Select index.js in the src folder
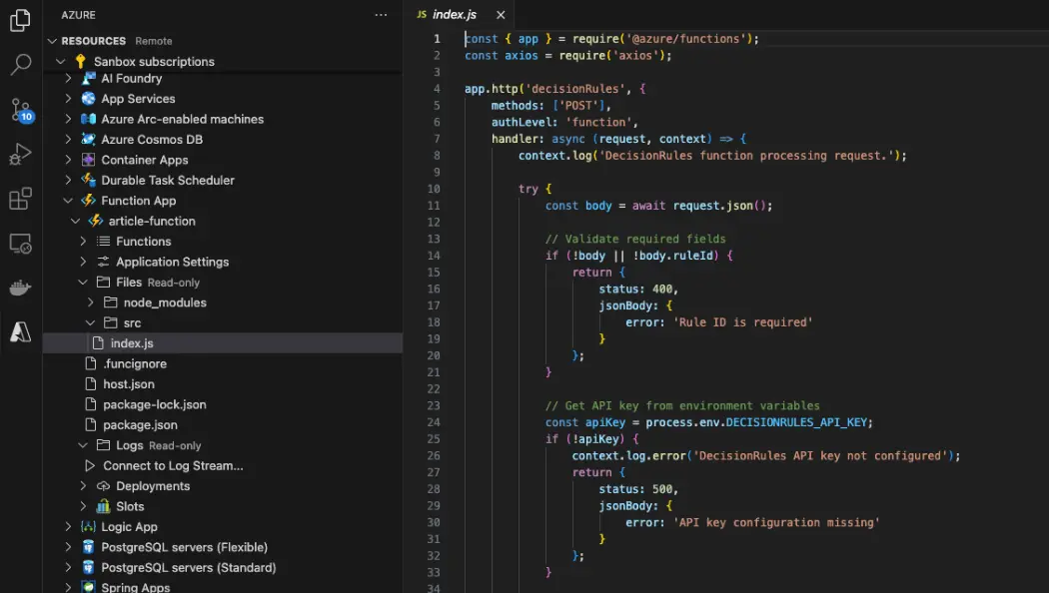1049x593 pixels. click(223, 343)
